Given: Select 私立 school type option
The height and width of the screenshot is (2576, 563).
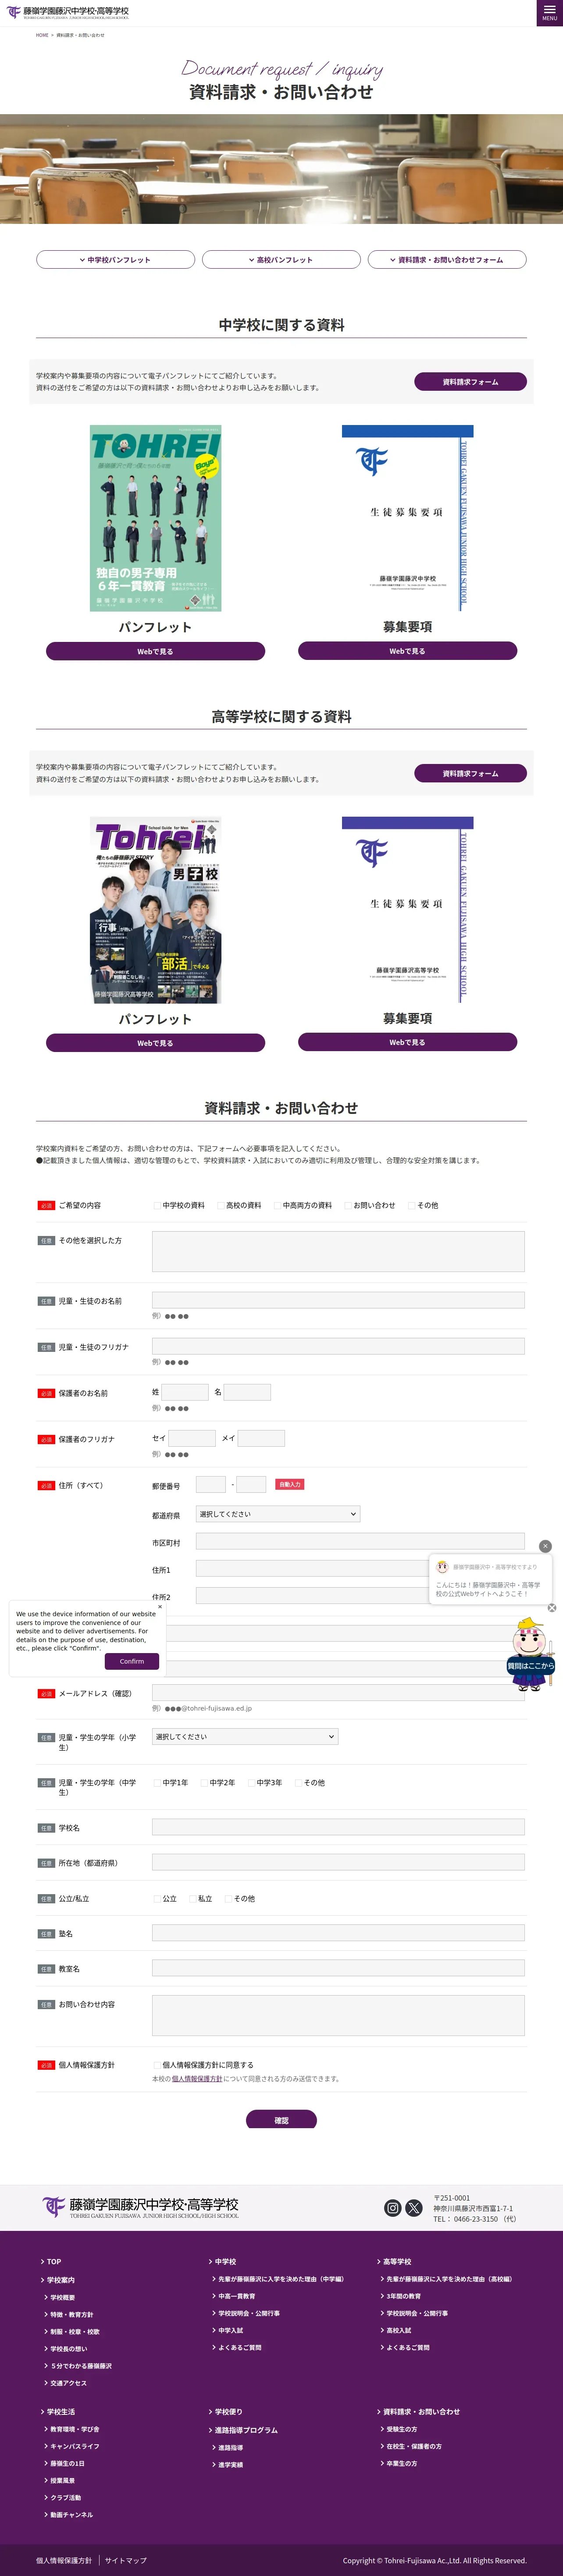Looking at the screenshot, I should point(192,1898).
